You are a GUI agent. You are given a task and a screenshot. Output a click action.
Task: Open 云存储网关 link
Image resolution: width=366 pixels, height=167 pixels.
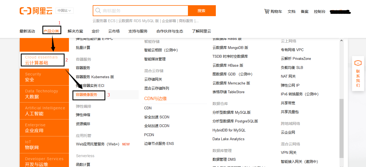click(153, 79)
